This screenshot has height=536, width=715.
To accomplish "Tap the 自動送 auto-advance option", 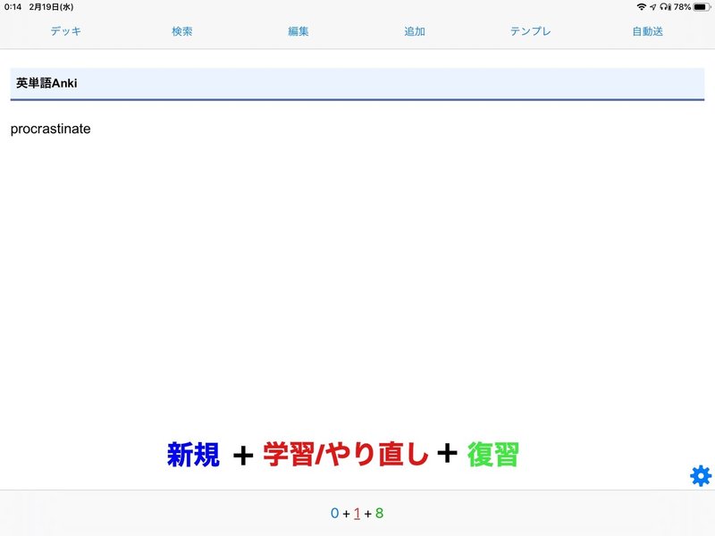I will (647, 31).
